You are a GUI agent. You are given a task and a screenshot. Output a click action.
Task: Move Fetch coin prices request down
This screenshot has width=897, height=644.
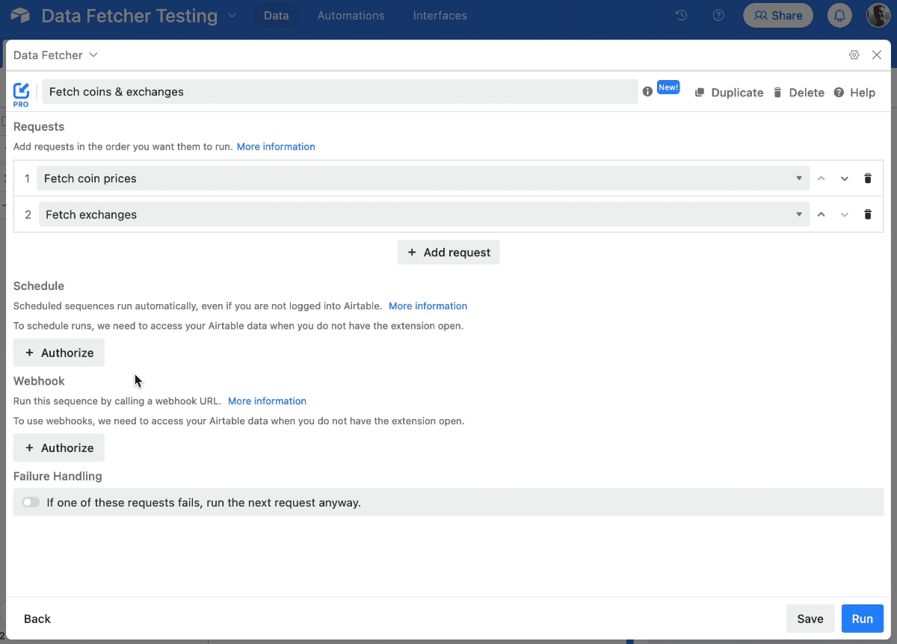845,179
